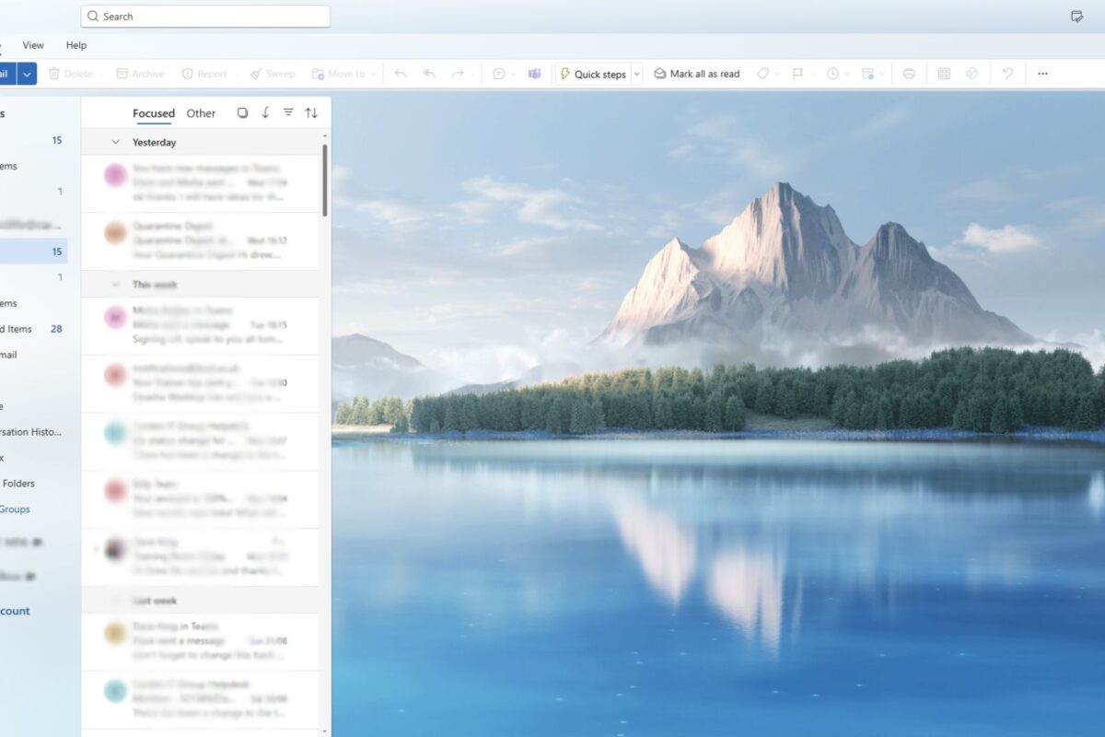Open the View menu
1105x737 pixels.
33,45
